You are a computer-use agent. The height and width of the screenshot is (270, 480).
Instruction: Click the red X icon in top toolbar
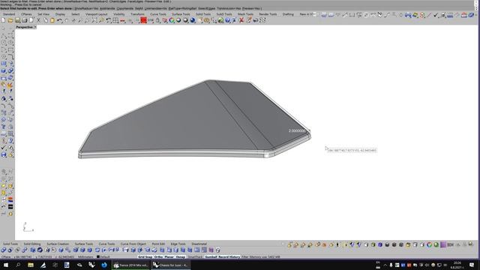(241, 20)
